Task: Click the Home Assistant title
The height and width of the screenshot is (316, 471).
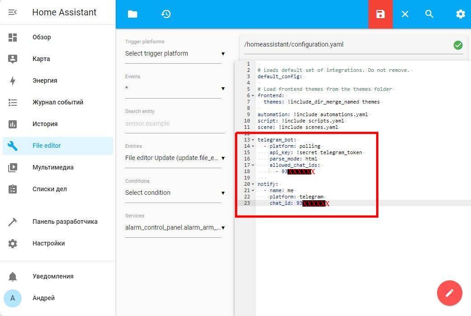Action: pyautogui.click(x=64, y=12)
